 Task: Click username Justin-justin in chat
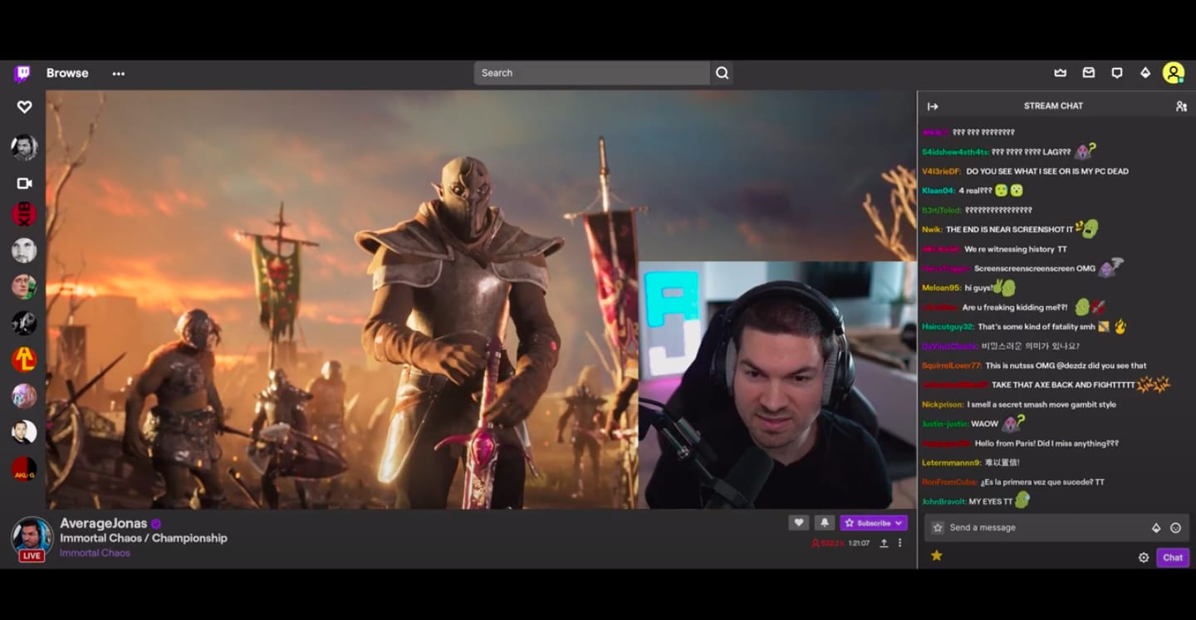coord(945,424)
